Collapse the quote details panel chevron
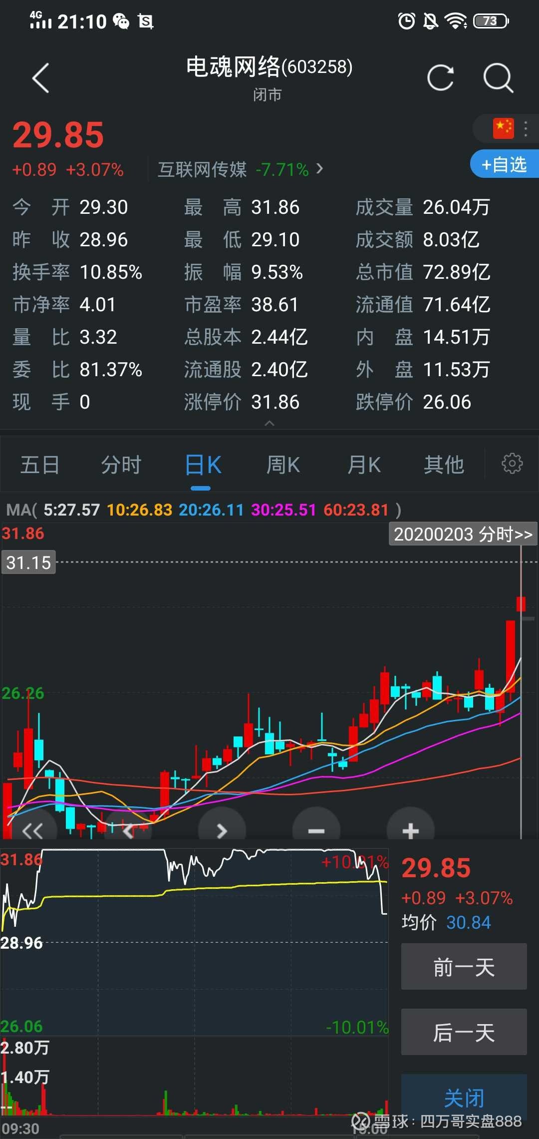 coord(269,424)
